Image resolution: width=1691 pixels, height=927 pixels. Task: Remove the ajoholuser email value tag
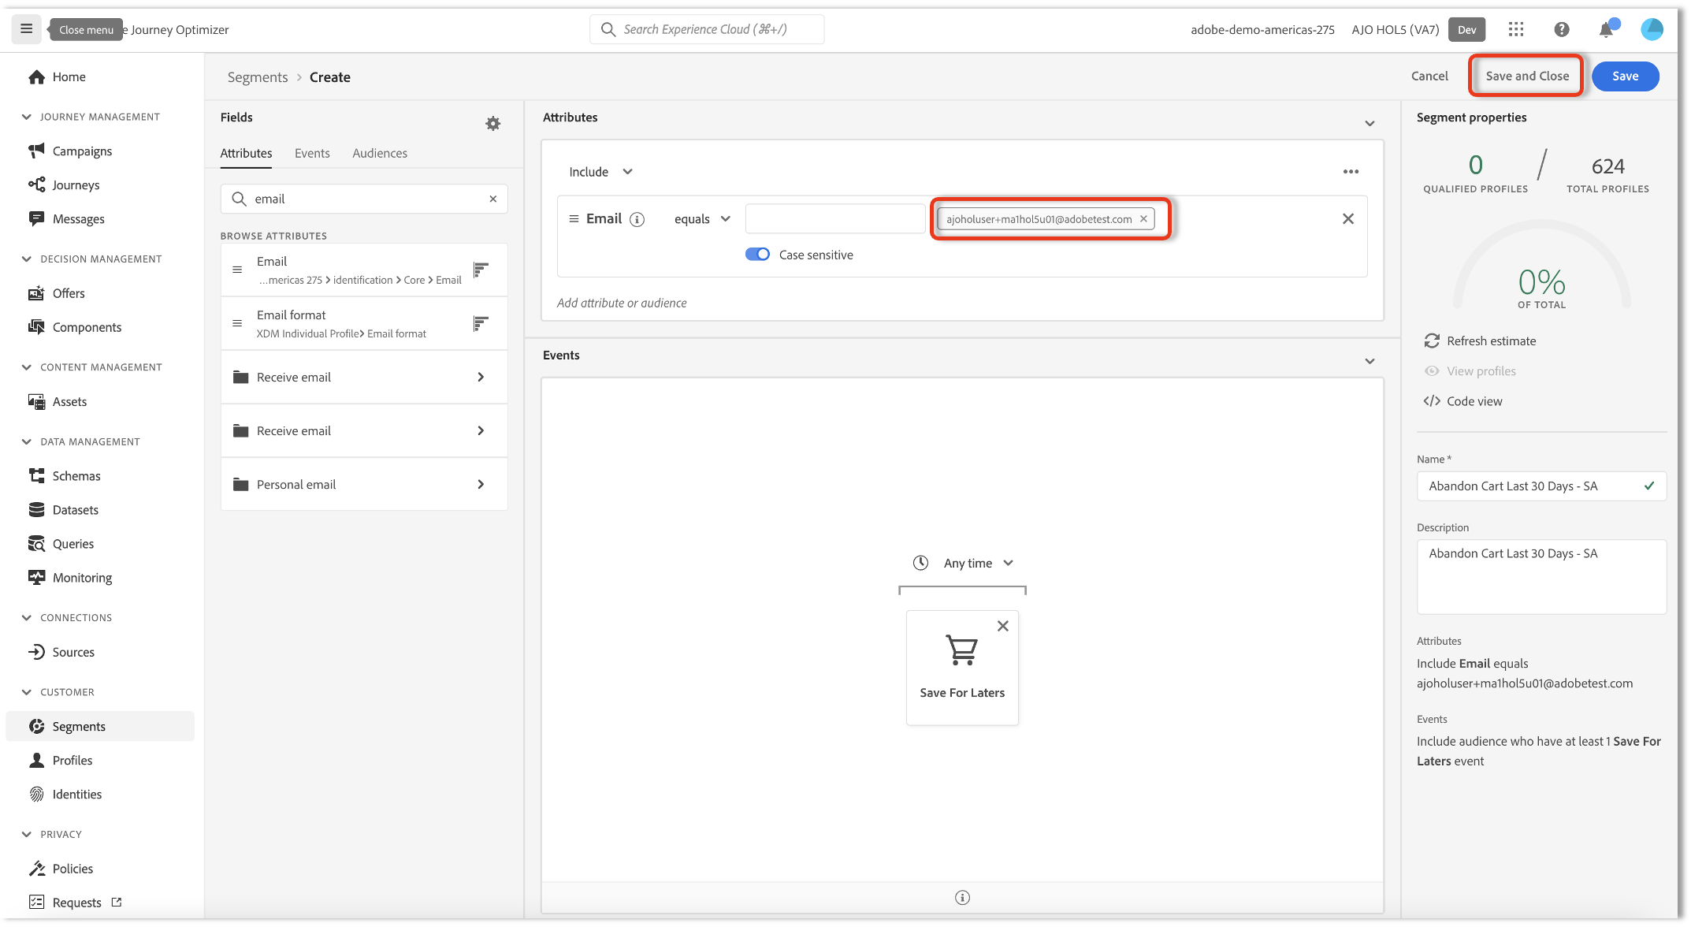[x=1143, y=219]
